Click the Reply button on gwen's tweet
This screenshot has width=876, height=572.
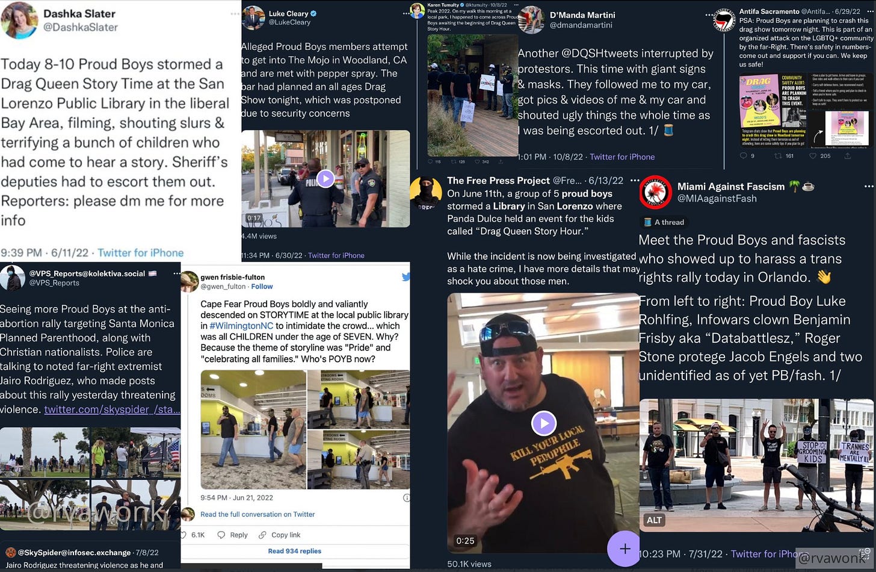tap(233, 535)
